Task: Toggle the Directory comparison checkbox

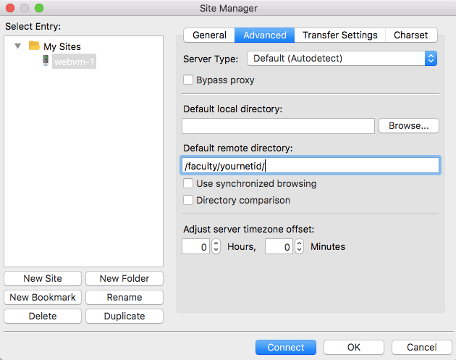Action: [188, 200]
